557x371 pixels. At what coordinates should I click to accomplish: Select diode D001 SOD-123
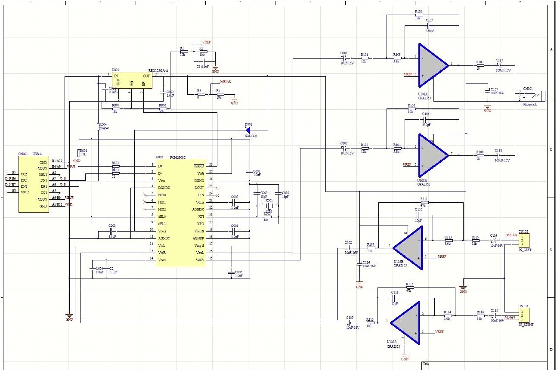click(248, 130)
